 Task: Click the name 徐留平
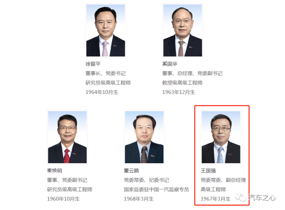click(x=93, y=64)
